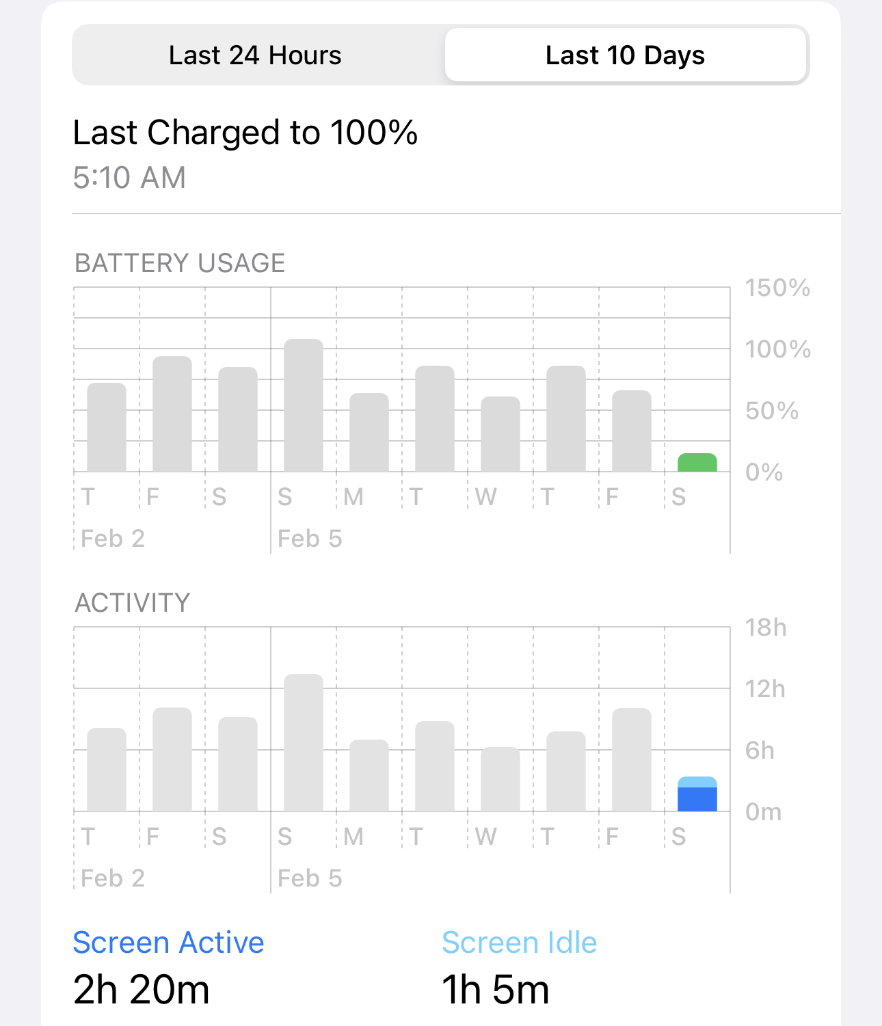This screenshot has width=882, height=1026.
Task: Tap the Screen Idle label
Action: (519, 943)
